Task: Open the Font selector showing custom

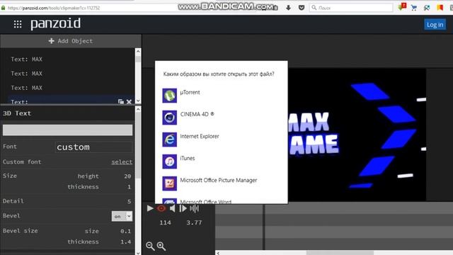Action: click(93, 147)
